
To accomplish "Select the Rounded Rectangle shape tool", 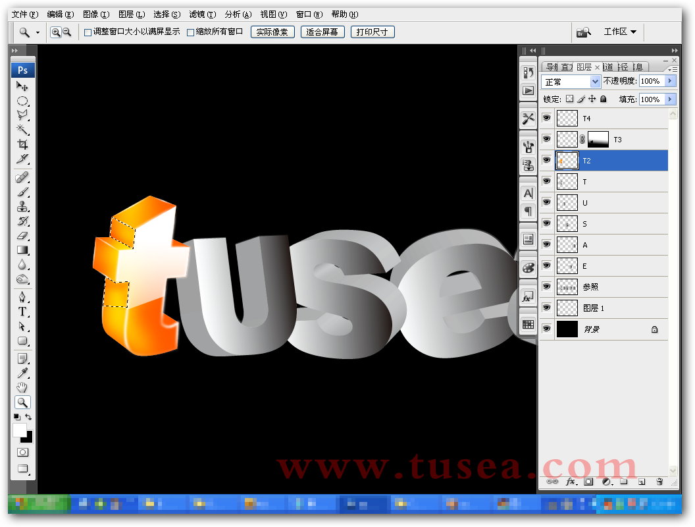I will [22, 341].
